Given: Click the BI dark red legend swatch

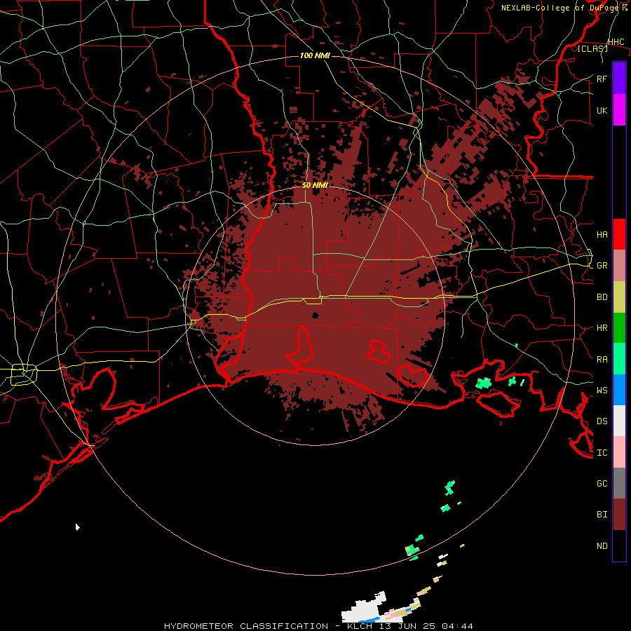Looking at the screenshot, I should click(619, 515).
